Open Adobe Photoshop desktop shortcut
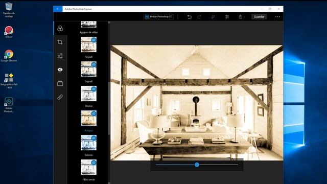 click(9, 105)
